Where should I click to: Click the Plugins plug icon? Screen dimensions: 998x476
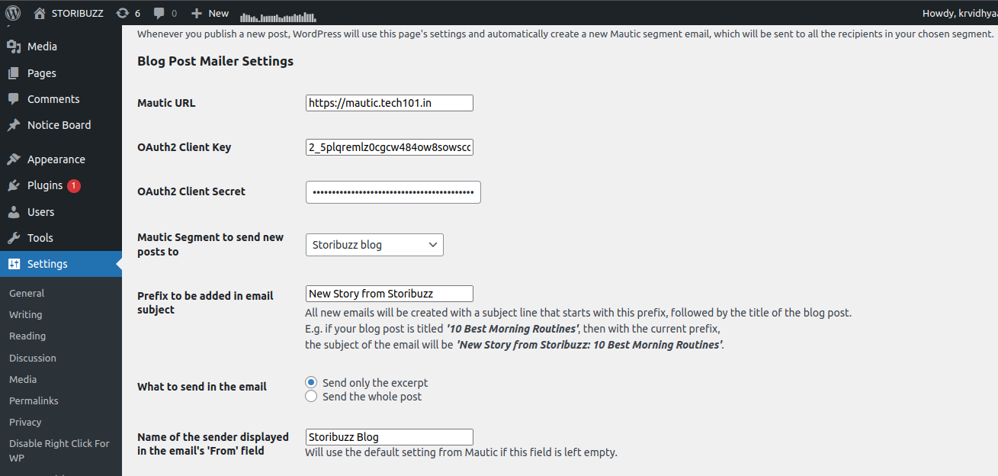[14, 185]
